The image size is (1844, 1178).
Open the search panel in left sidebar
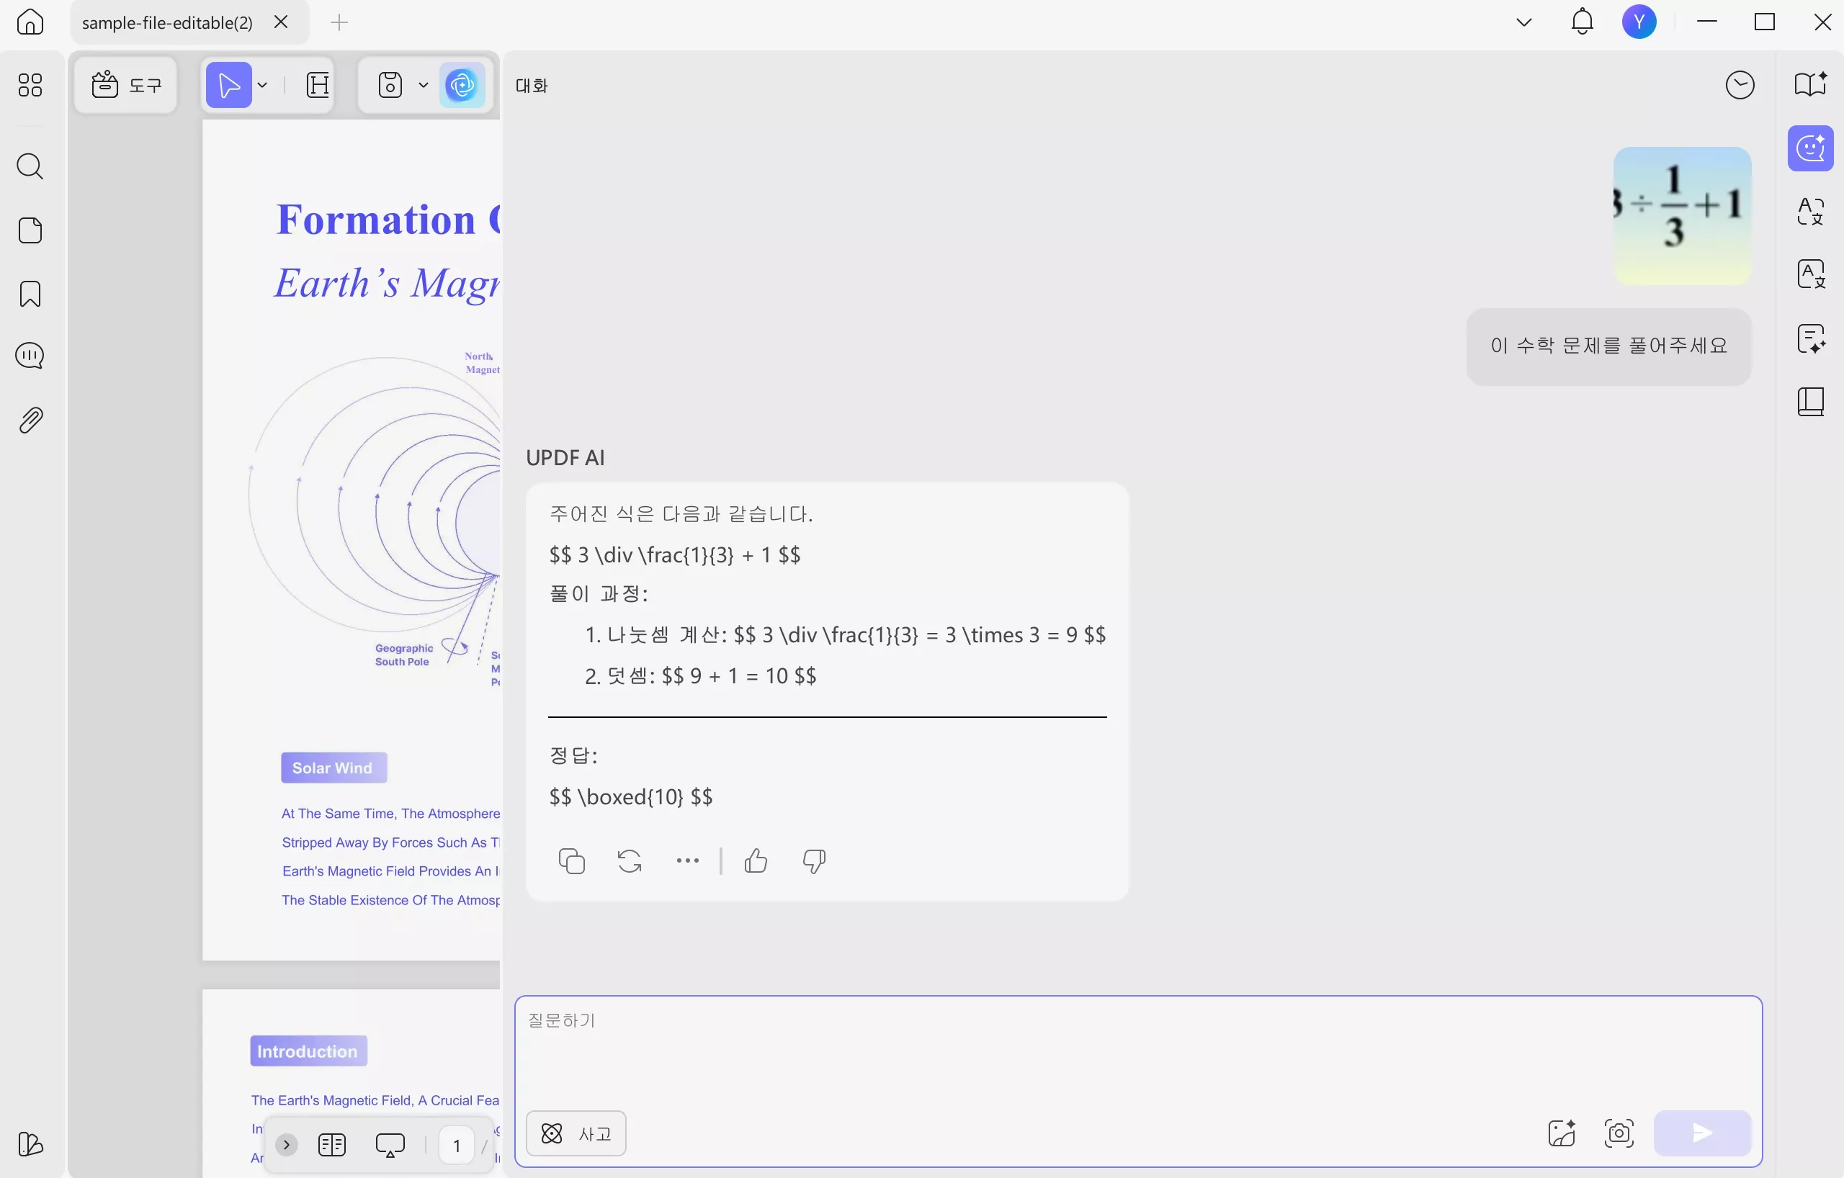30,166
